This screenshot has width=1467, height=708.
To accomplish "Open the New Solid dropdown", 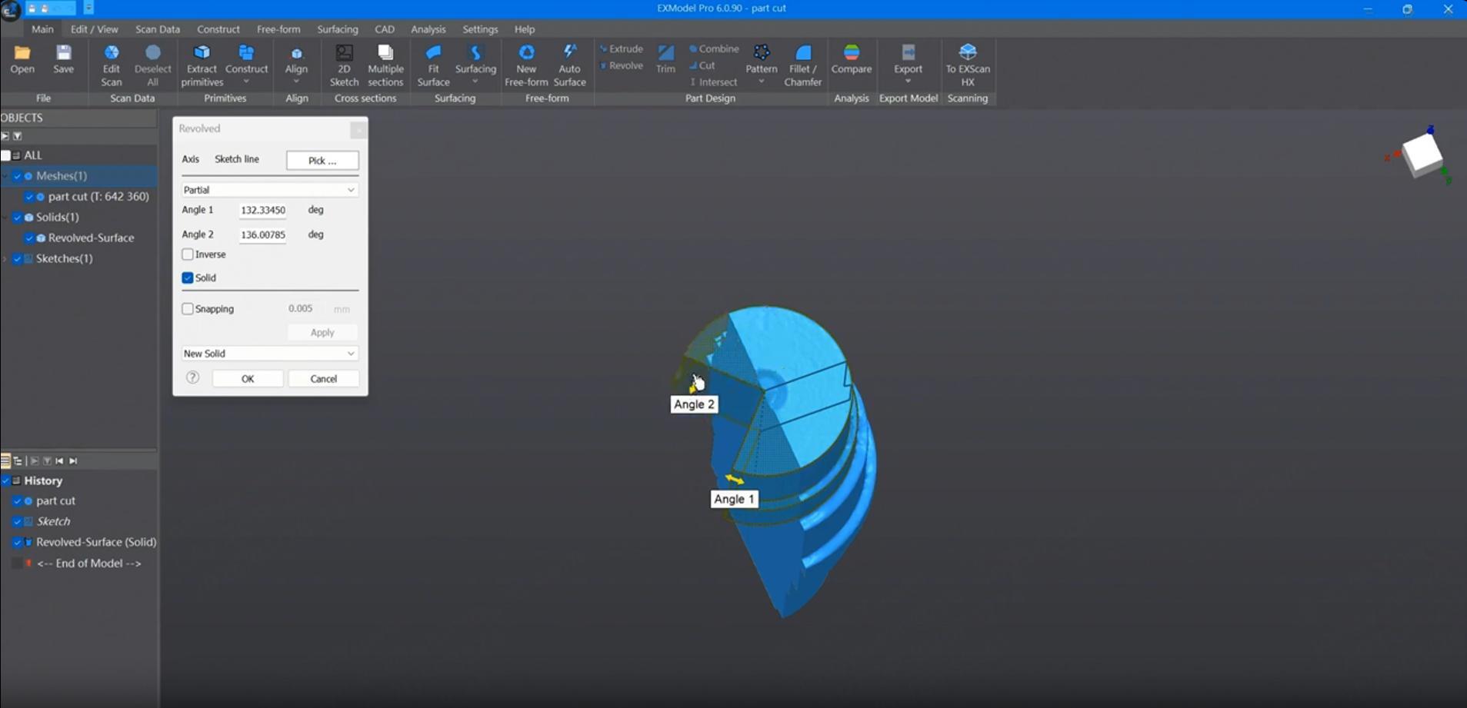I will (x=268, y=353).
